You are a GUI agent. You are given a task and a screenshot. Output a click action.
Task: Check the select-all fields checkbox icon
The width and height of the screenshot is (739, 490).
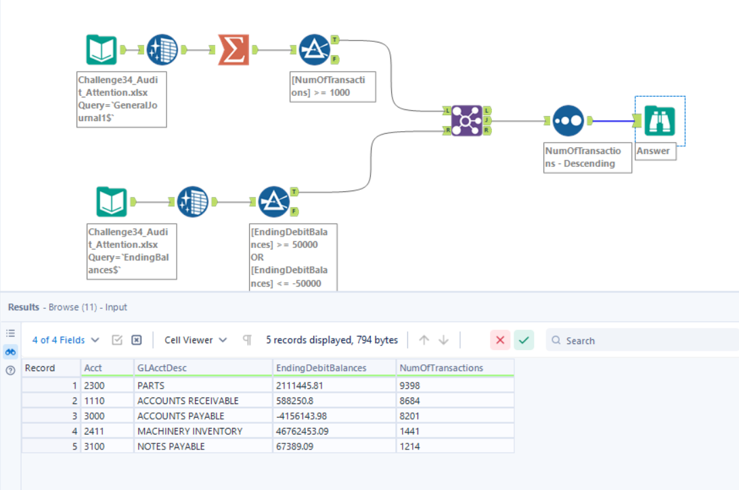pyautogui.click(x=117, y=340)
